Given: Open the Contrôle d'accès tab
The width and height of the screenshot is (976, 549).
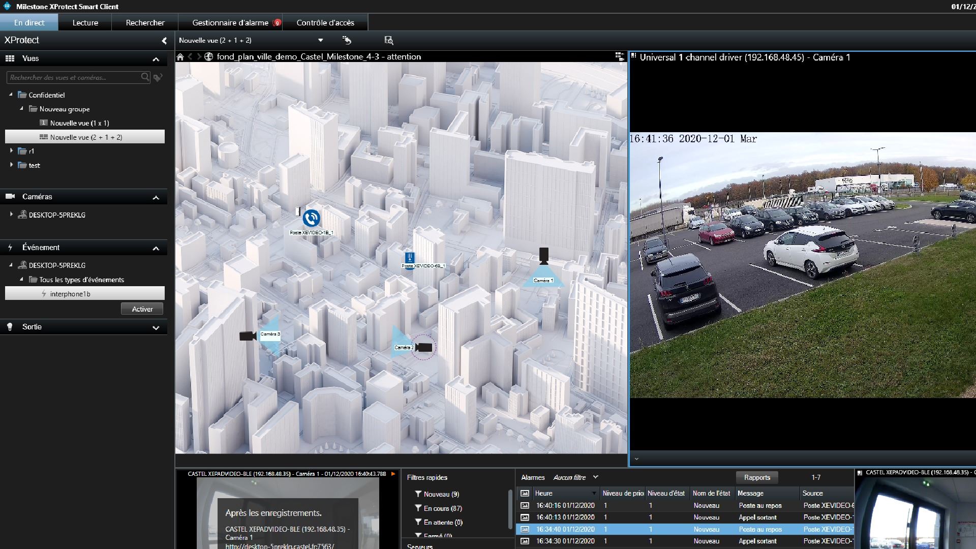Looking at the screenshot, I should pyautogui.click(x=325, y=22).
